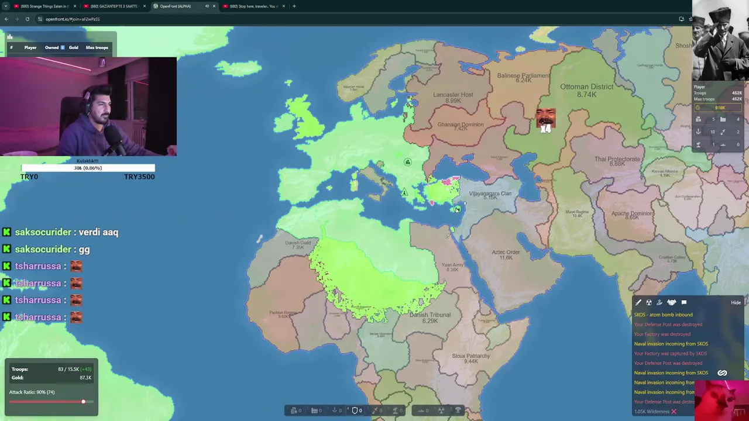Click the warships icon in player panel

(x=723, y=145)
